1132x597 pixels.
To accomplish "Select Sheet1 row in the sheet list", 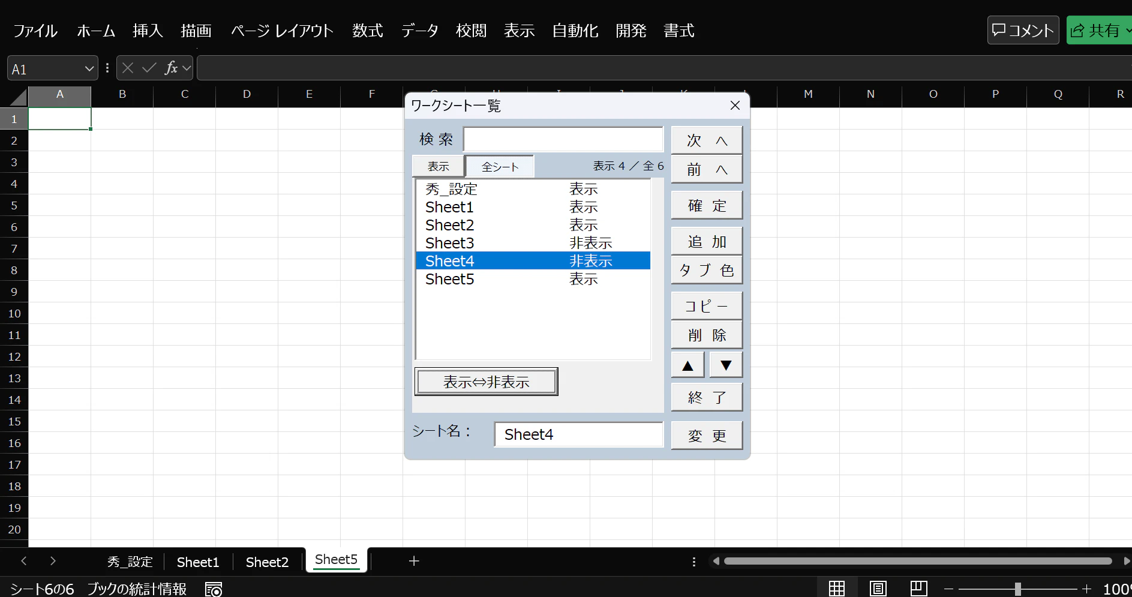I will (533, 207).
